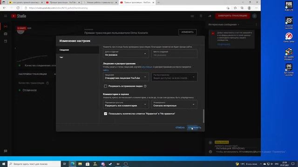Open the Game Center desktop shortcut
This screenshot has width=298, height=167.
pyautogui.click(x=289, y=38)
